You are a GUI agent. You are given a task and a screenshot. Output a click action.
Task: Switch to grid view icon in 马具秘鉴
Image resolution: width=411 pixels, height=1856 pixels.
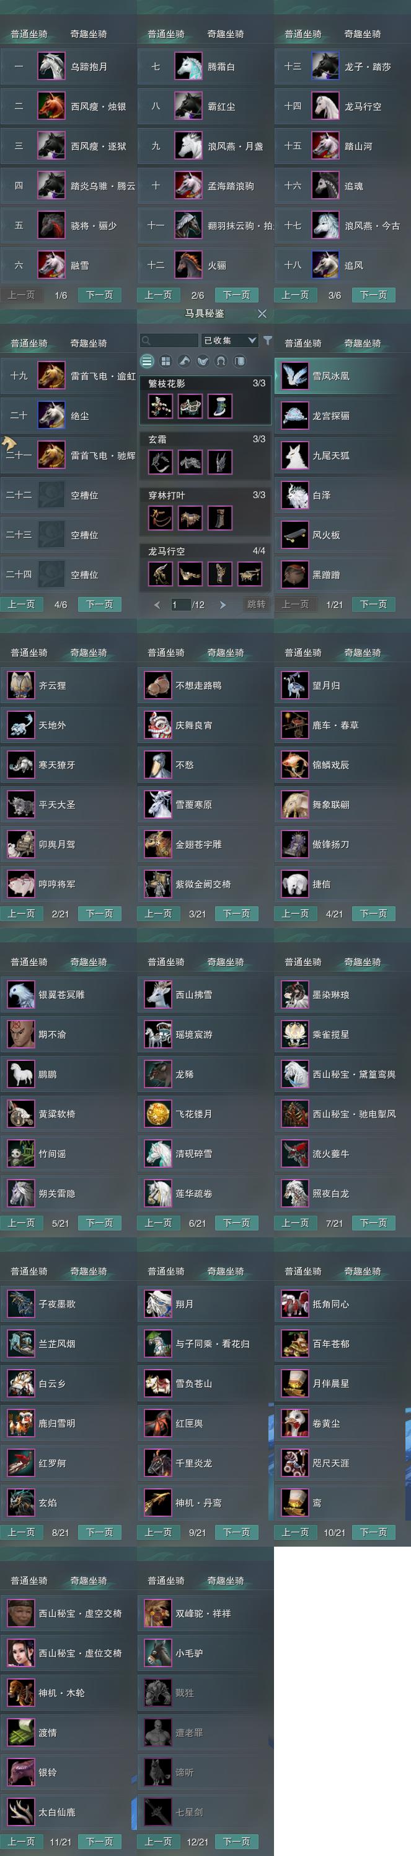pos(166,361)
